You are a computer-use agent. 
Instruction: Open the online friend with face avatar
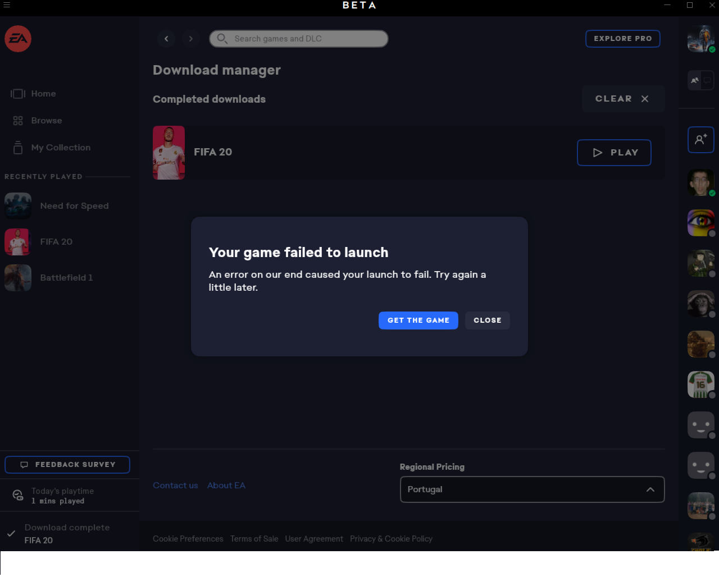[x=701, y=182]
